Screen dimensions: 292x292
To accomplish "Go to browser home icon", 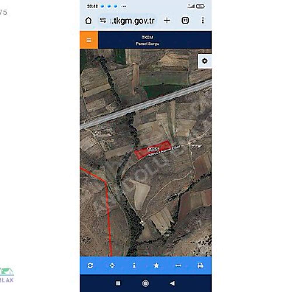I will pyautogui.click(x=88, y=20).
